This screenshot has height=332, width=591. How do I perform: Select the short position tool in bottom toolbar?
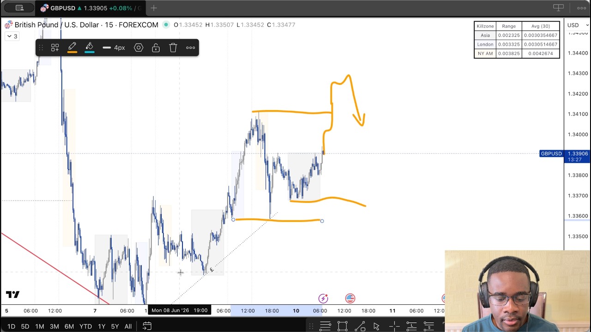tap(428, 326)
